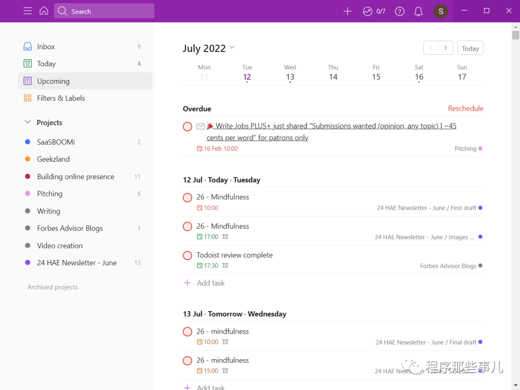Click the email envelope icon on overdue task
This screenshot has height=390, width=520.
pos(200,126)
